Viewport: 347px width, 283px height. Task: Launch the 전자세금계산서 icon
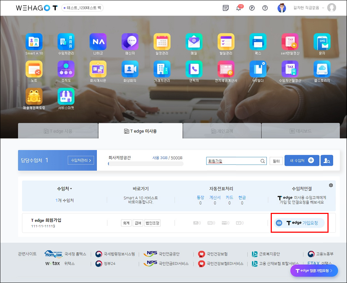pos(226,69)
